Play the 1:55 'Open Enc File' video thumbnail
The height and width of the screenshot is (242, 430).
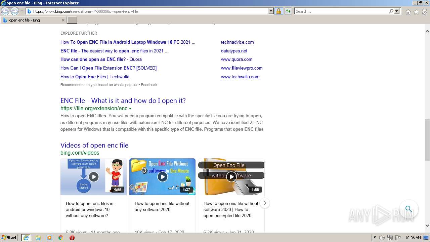231,177
